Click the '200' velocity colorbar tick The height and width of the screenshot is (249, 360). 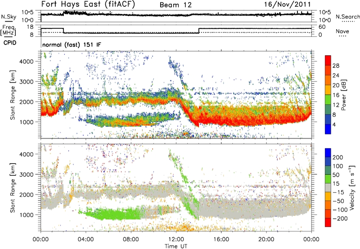click(338, 157)
